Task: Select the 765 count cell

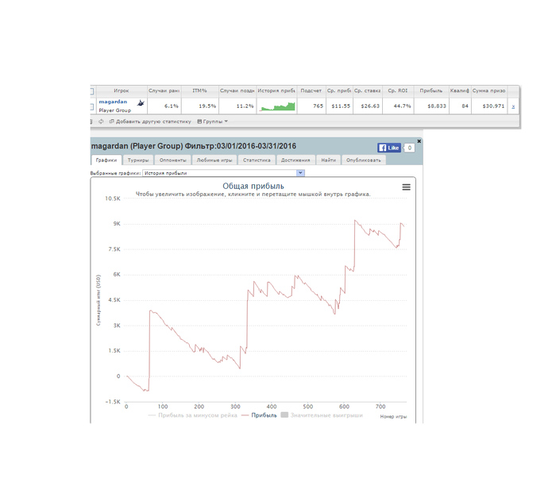Action: coord(311,106)
